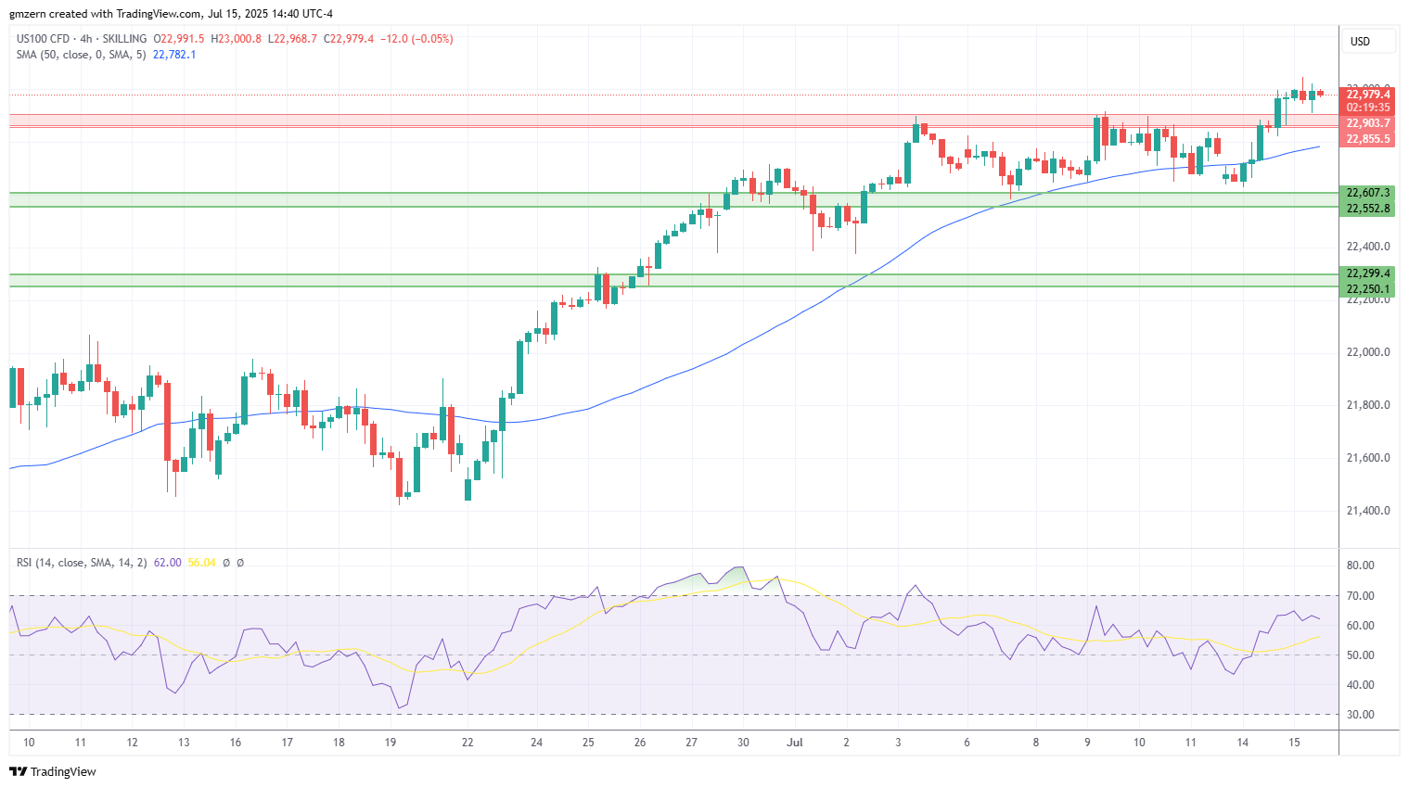Image resolution: width=1409 pixels, height=788 pixels.
Task: Click the RSI value 62.00
Action: pyautogui.click(x=168, y=563)
